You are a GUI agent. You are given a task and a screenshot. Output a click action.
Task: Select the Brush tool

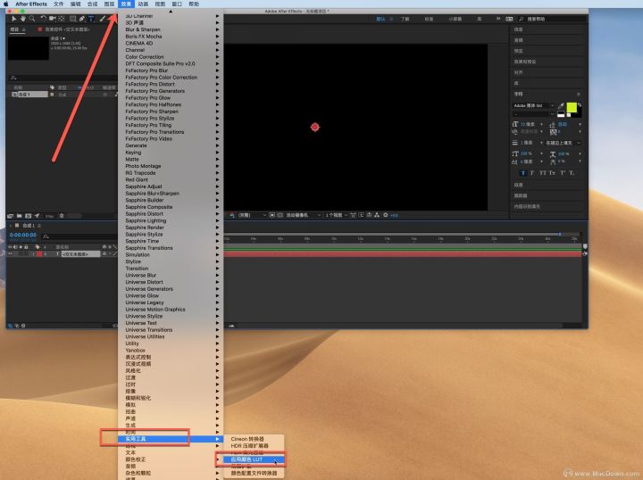[102, 19]
